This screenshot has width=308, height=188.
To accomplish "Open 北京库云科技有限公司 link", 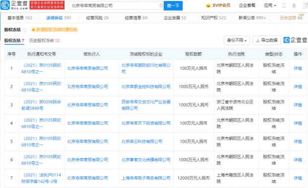I will (142, 141).
